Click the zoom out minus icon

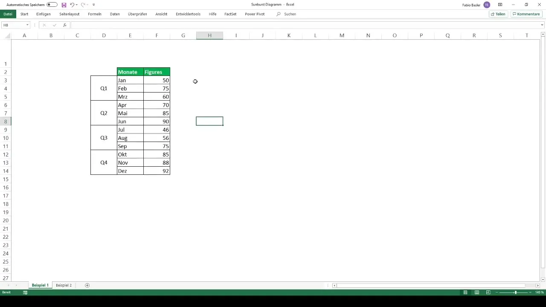click(497, 293)
